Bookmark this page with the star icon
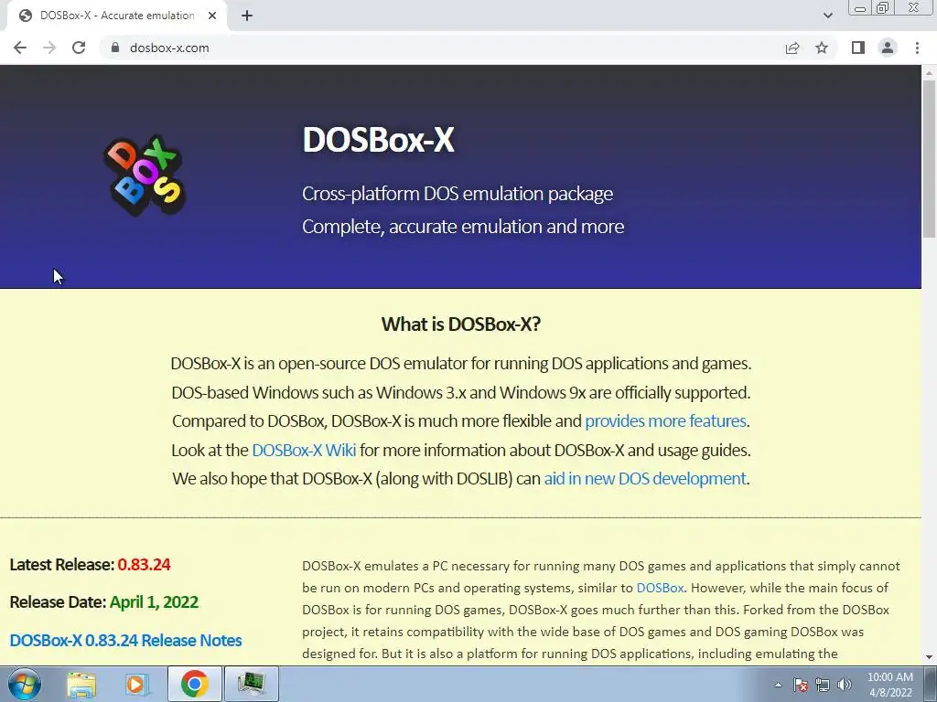Image resolution: width=937 pixels, height=702 pixels. [x=822, y=48]
